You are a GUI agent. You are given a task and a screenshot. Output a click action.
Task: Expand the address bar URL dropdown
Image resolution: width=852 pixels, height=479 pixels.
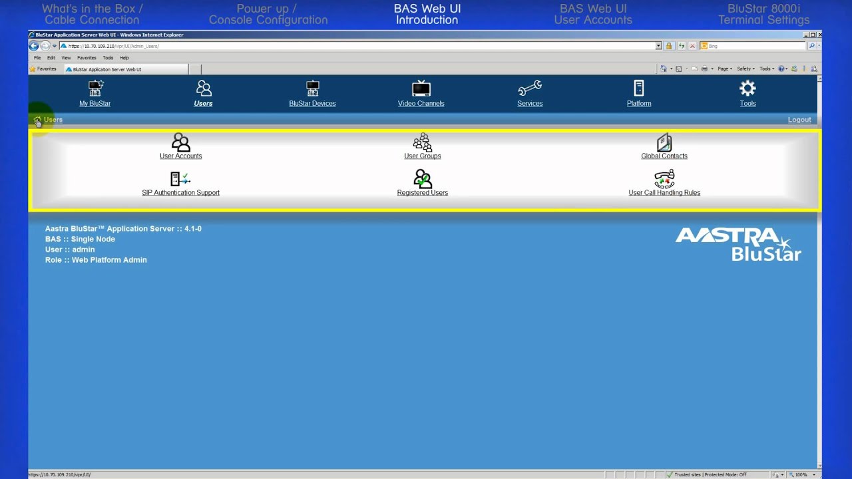pyautogui.click(x=658, y=46)
